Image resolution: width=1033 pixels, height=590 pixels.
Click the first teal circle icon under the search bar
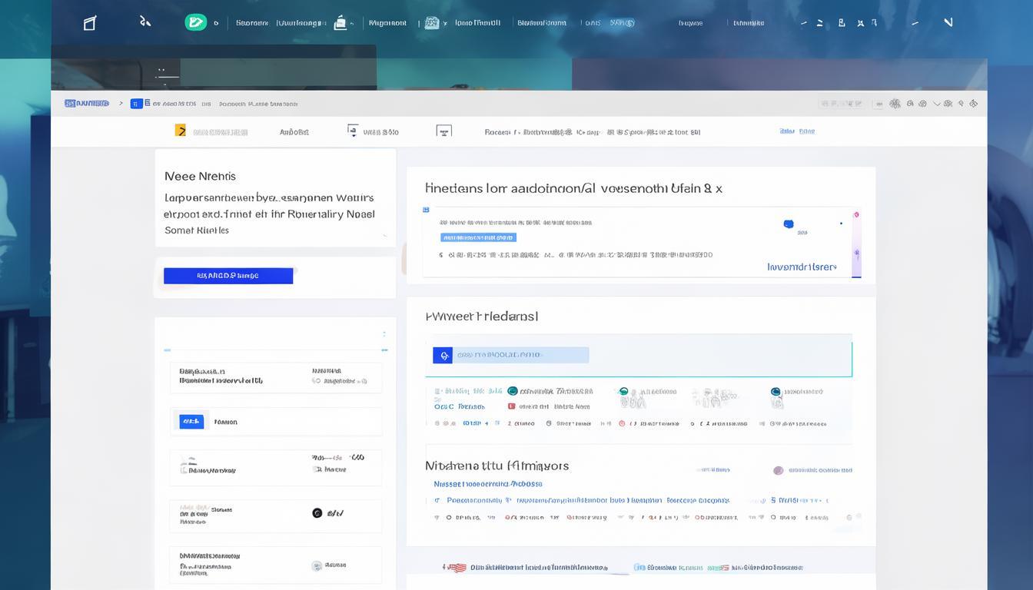(513, 392)
